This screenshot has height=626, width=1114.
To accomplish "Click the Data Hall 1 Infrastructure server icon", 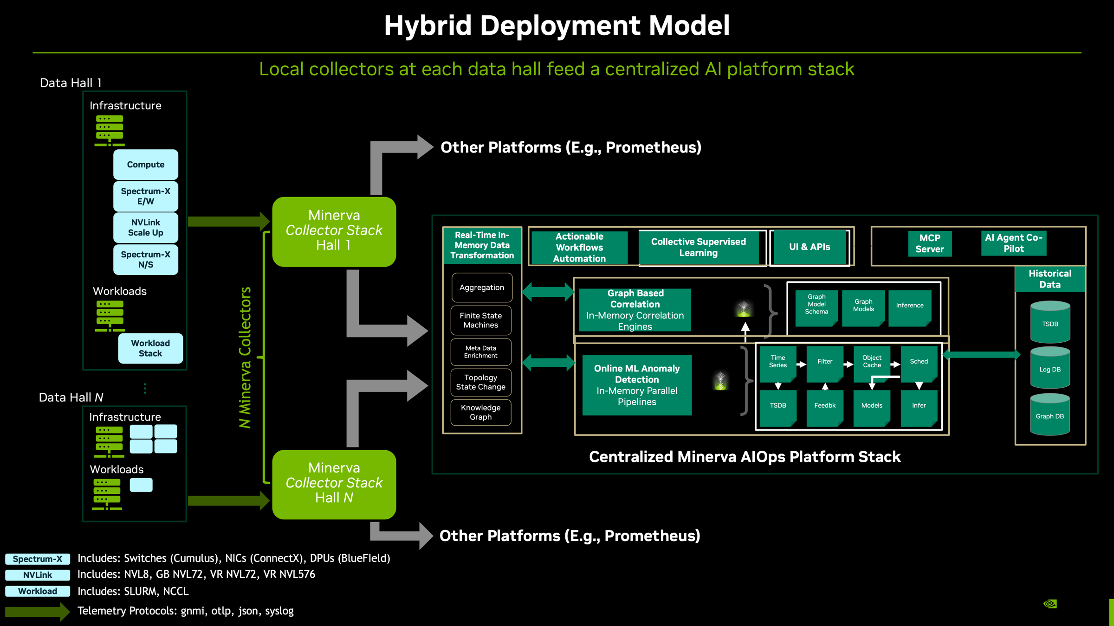I will tap(110, 131).
